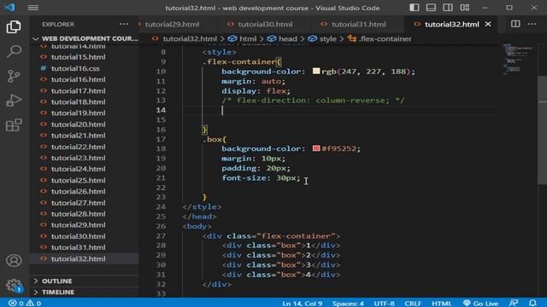Click the commented flex-direction line 13
547x307 pixels.
point(313,101)
